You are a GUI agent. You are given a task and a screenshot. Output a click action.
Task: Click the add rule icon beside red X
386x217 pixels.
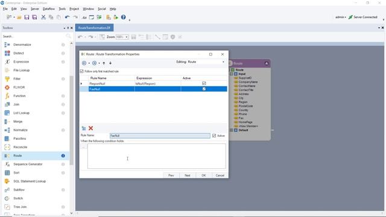click(x=84, y=128)
